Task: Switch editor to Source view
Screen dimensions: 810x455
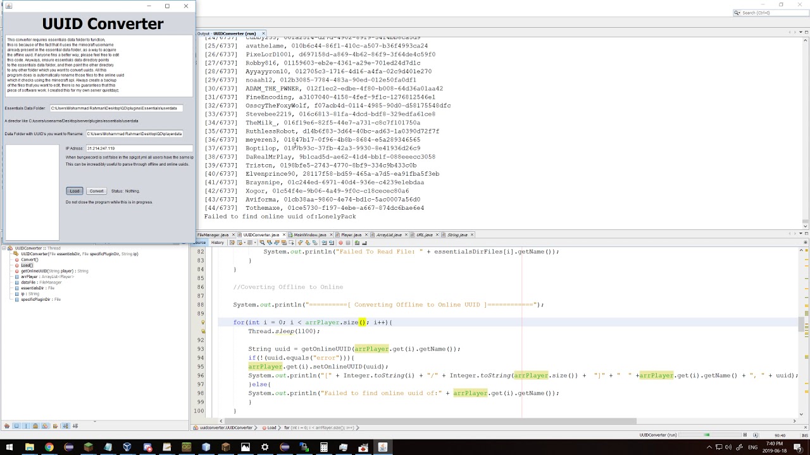Action: [x=199, y=243]
